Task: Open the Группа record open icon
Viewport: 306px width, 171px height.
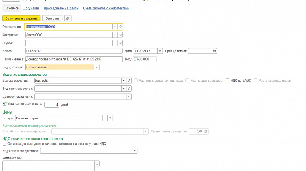Action: point(120,43)
